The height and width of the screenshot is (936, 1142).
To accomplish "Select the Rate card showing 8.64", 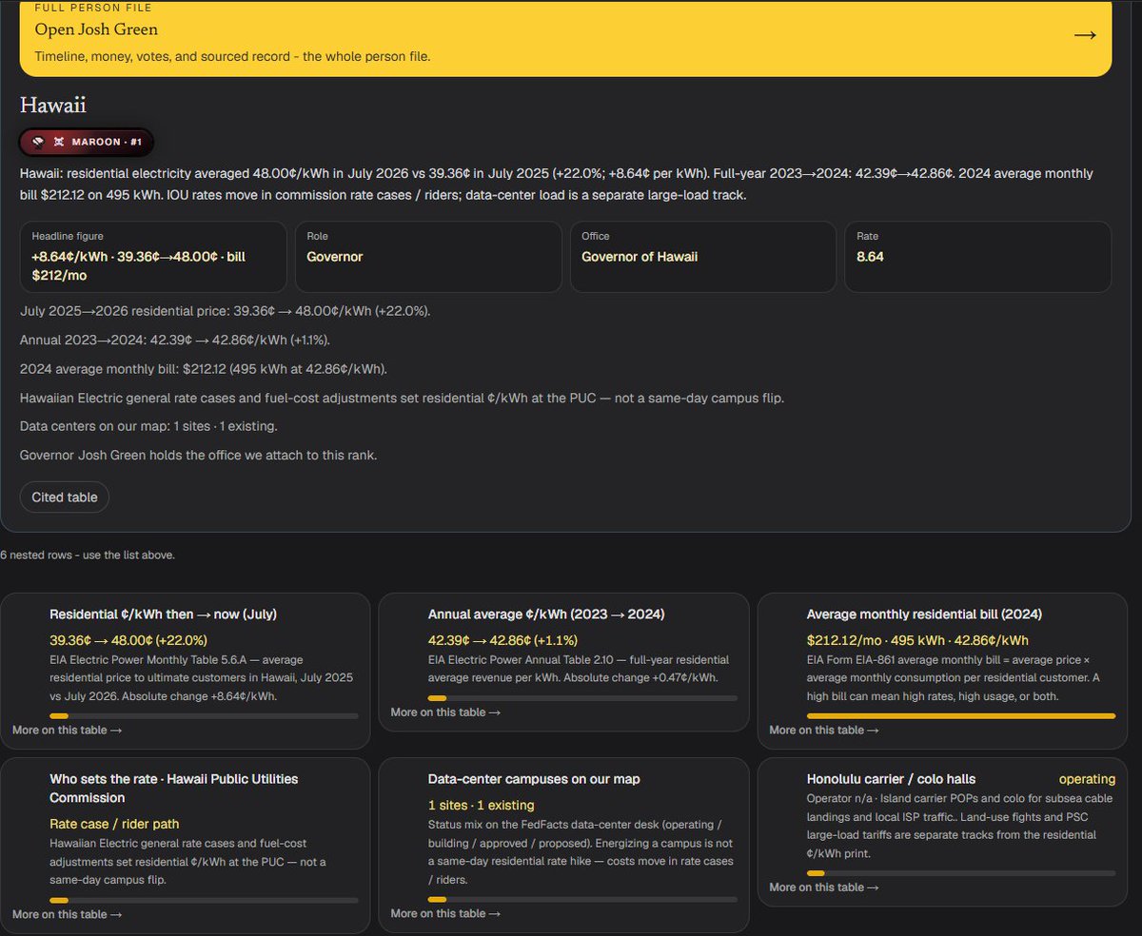I will (978, 257).
